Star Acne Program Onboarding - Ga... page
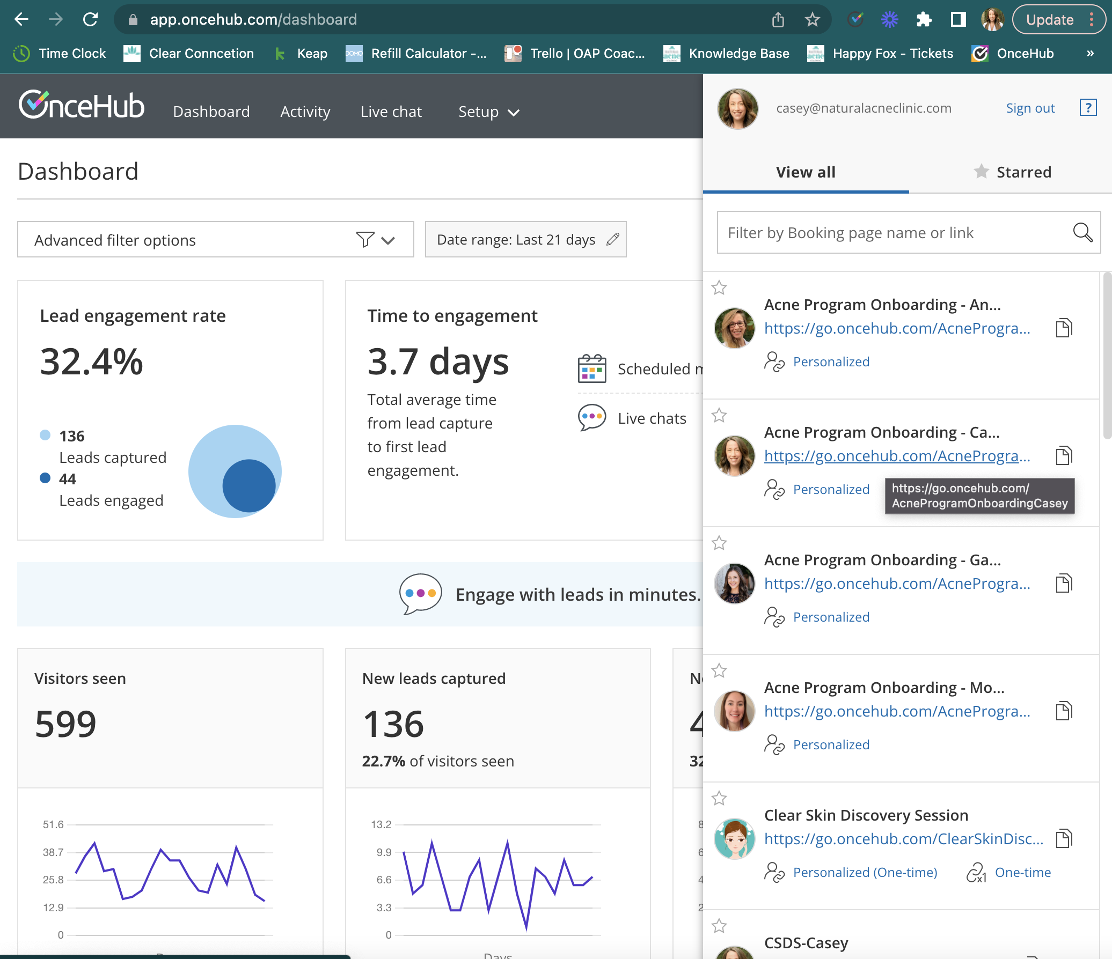1112x959 pixels. 719,543
